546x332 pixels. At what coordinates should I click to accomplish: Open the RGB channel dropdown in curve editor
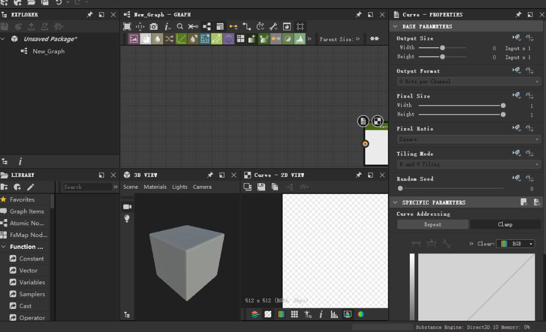[x=517, y=244]
